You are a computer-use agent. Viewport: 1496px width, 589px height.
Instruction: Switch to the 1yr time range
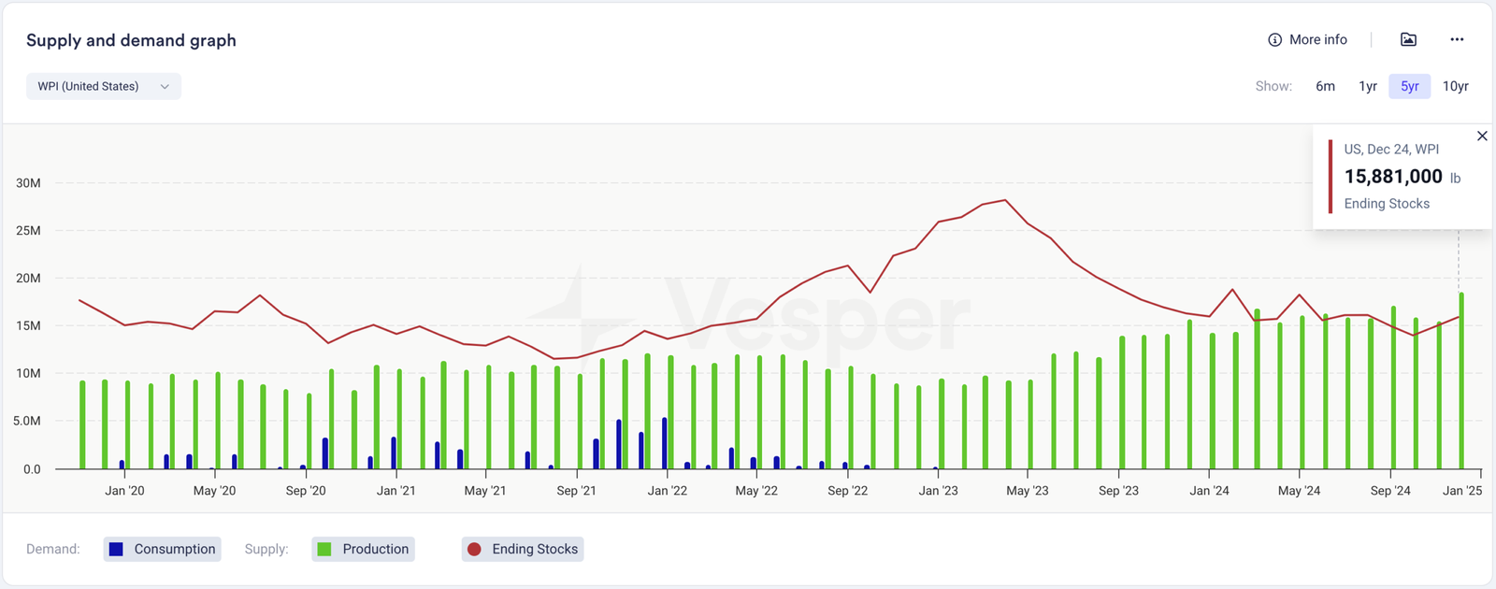pos(1368,86)
